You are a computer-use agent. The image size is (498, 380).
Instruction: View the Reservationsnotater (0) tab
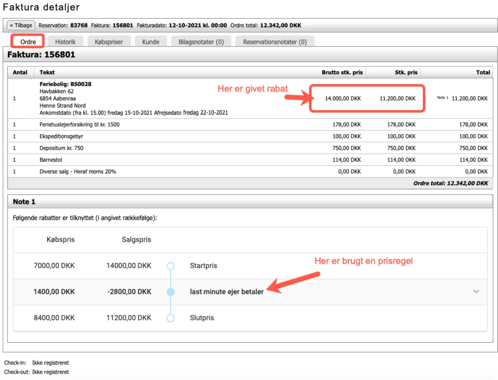point(275,42)
